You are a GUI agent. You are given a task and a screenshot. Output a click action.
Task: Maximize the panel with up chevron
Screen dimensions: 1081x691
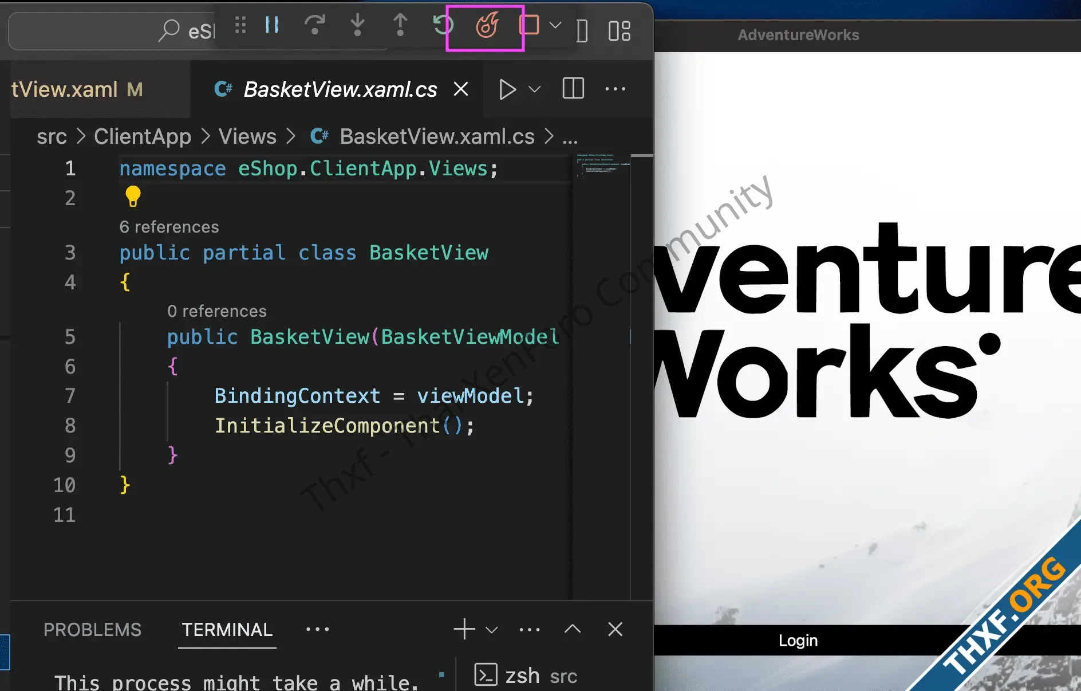[573, 629]
